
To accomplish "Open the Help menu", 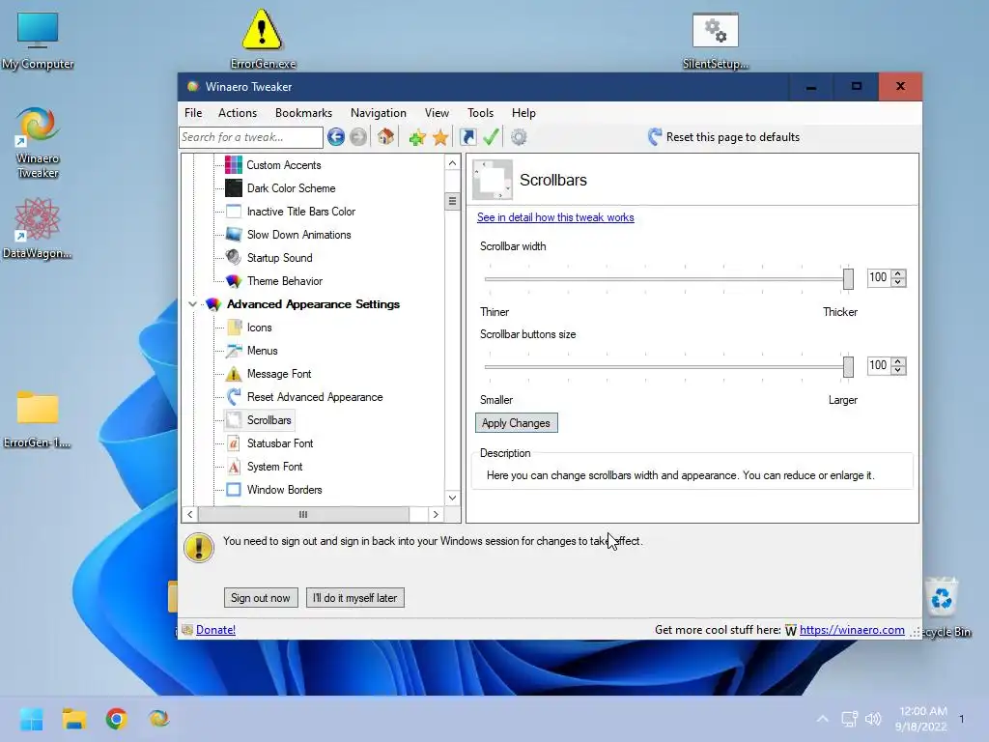I will 523,113.
